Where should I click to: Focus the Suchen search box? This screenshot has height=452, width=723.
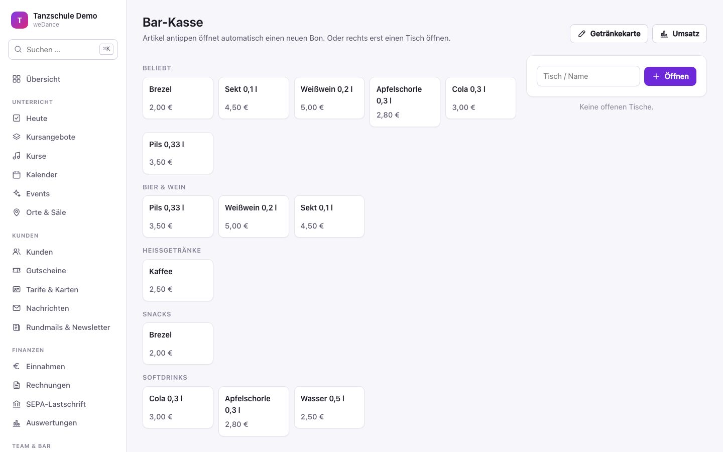pyautogui.click(x=63, y=49)
